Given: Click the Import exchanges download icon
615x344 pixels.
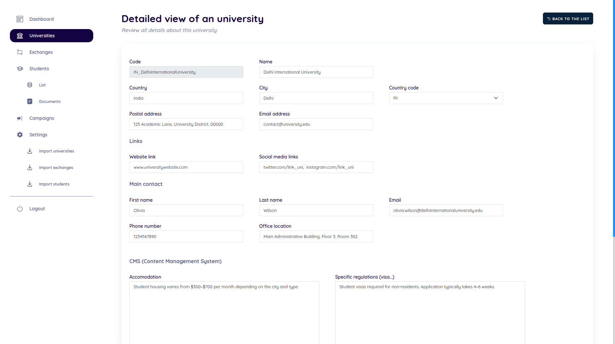Looking at the screenshot, I should (30, 167).
